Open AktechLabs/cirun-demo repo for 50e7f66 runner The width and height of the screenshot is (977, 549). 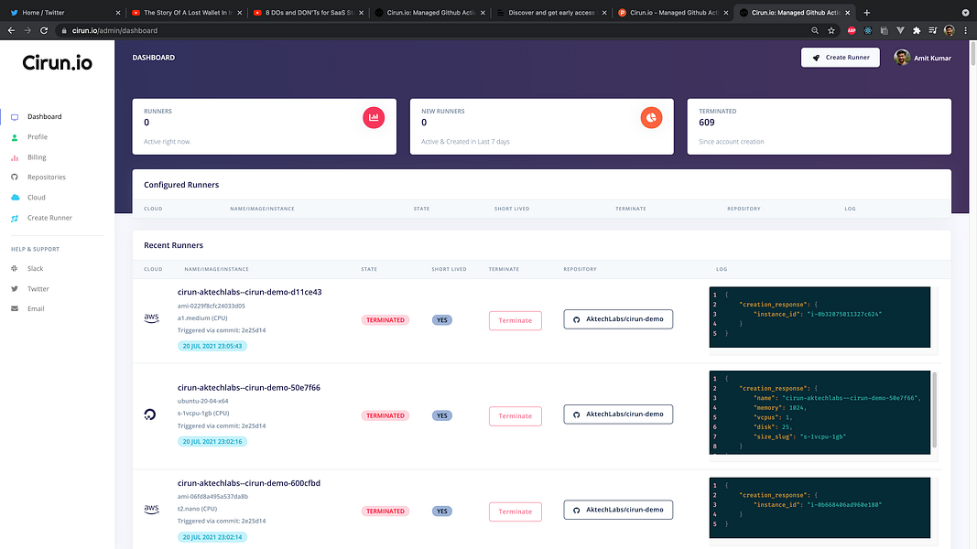click(618, 414)
